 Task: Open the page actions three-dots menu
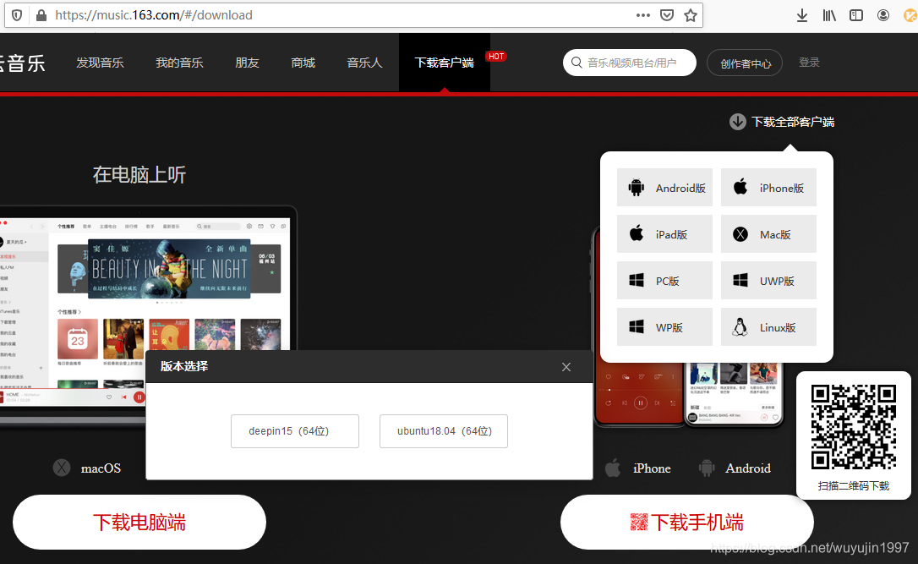coord(642,15)
